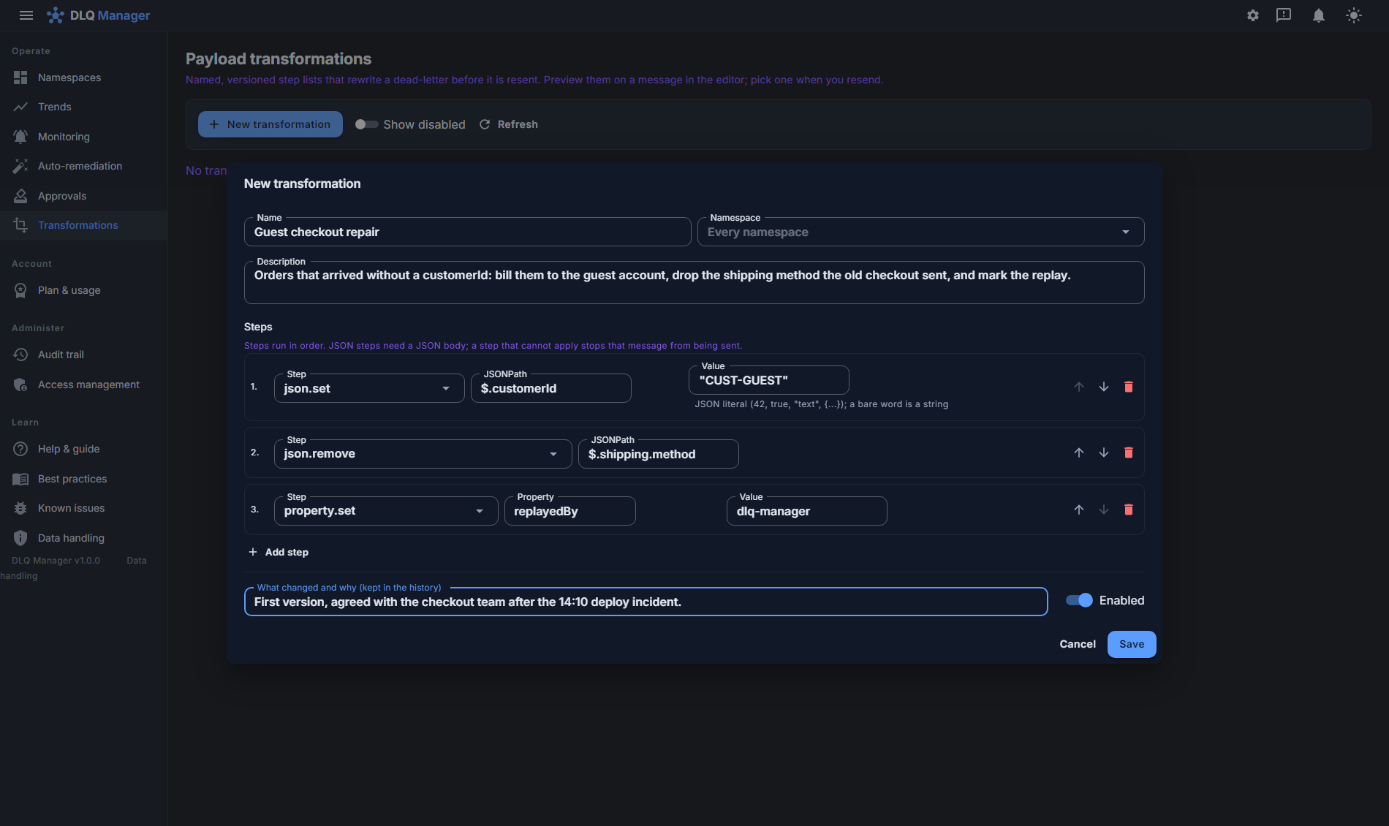This screenshot has width=1389, height=826.
Task: Open Approvals in sidebar
Action: pyautogui.click(x=83, y=196)
